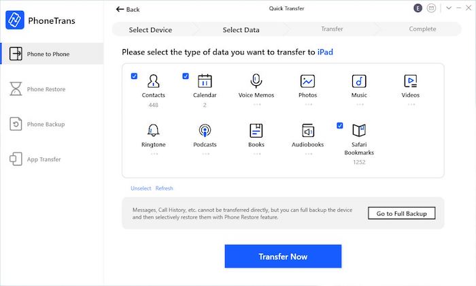476x286 pixels.
Task: Open the user account avatar
Action: [417, 8]
